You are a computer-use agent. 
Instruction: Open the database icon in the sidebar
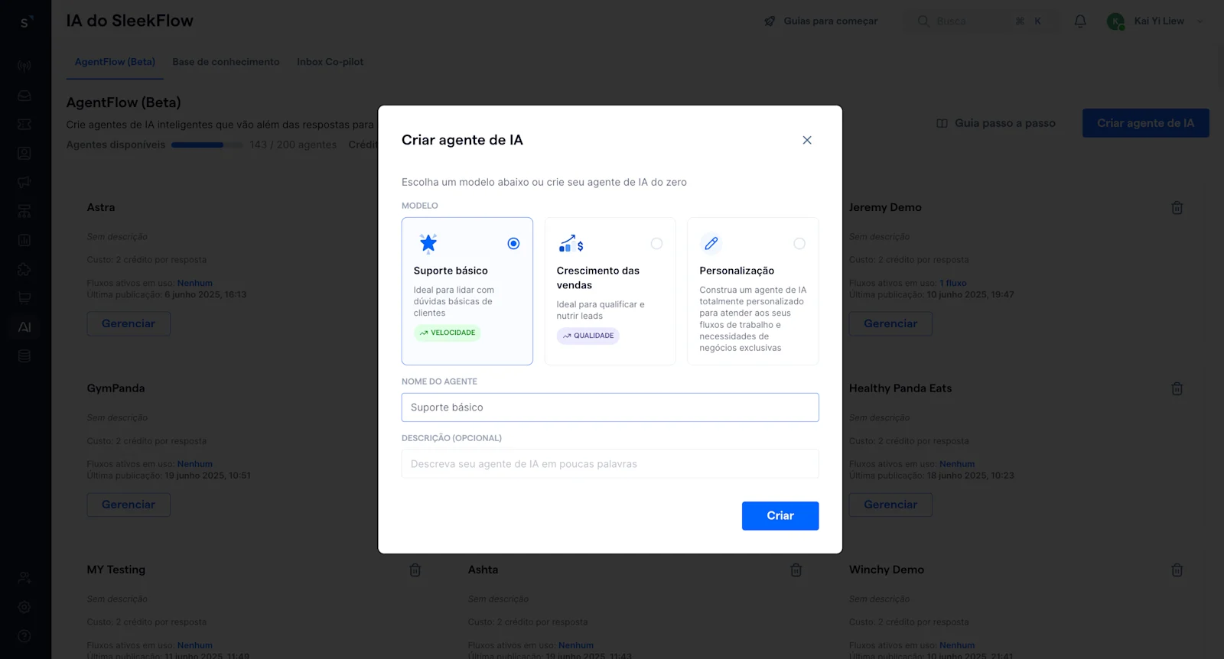tap(24, 356)
